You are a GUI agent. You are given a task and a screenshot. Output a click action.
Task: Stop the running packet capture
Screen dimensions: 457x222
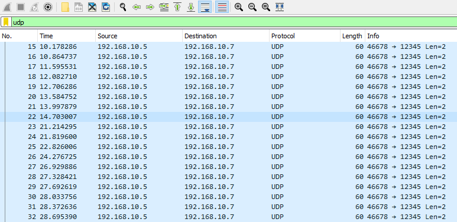pos(21,7)
